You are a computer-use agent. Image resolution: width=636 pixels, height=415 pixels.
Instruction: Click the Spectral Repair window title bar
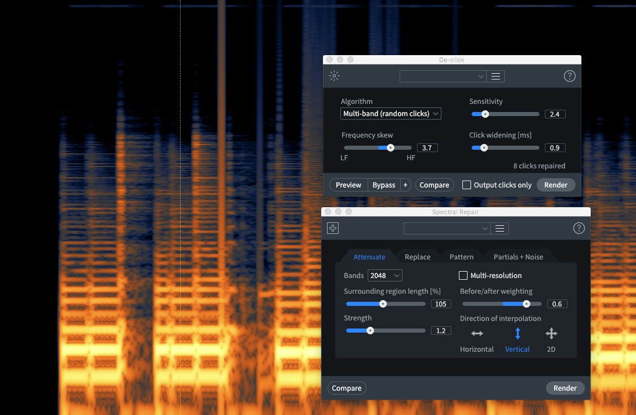pyautogui.click(x=455, y=212)
